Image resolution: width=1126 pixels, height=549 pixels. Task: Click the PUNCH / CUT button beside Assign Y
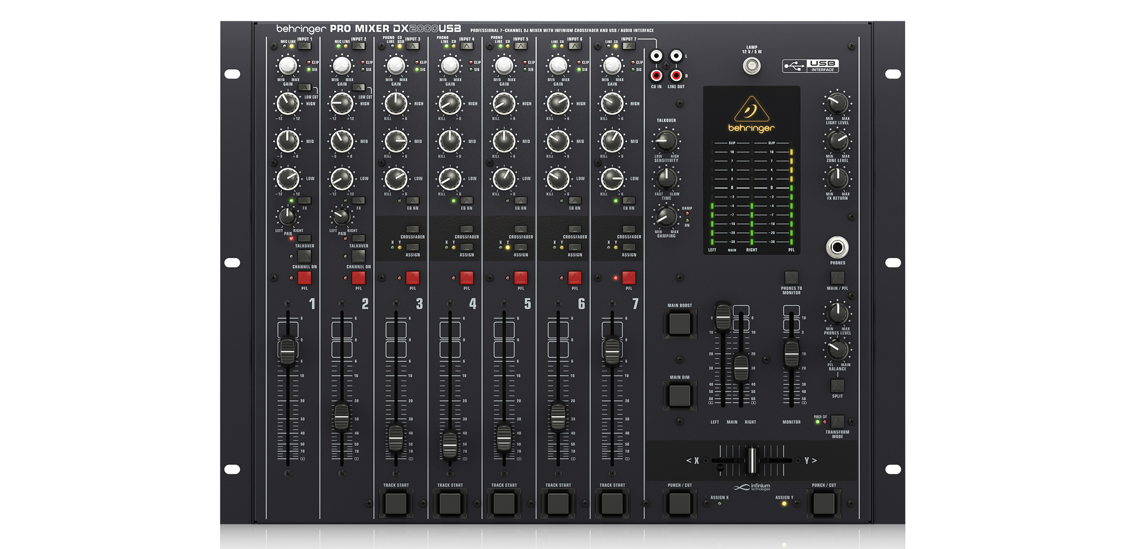coord(824,503)
